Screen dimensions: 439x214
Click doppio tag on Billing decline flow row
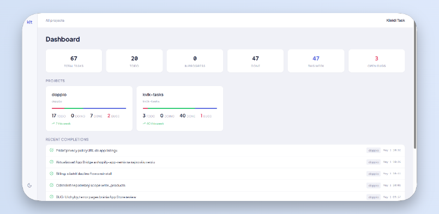point(374,174)
